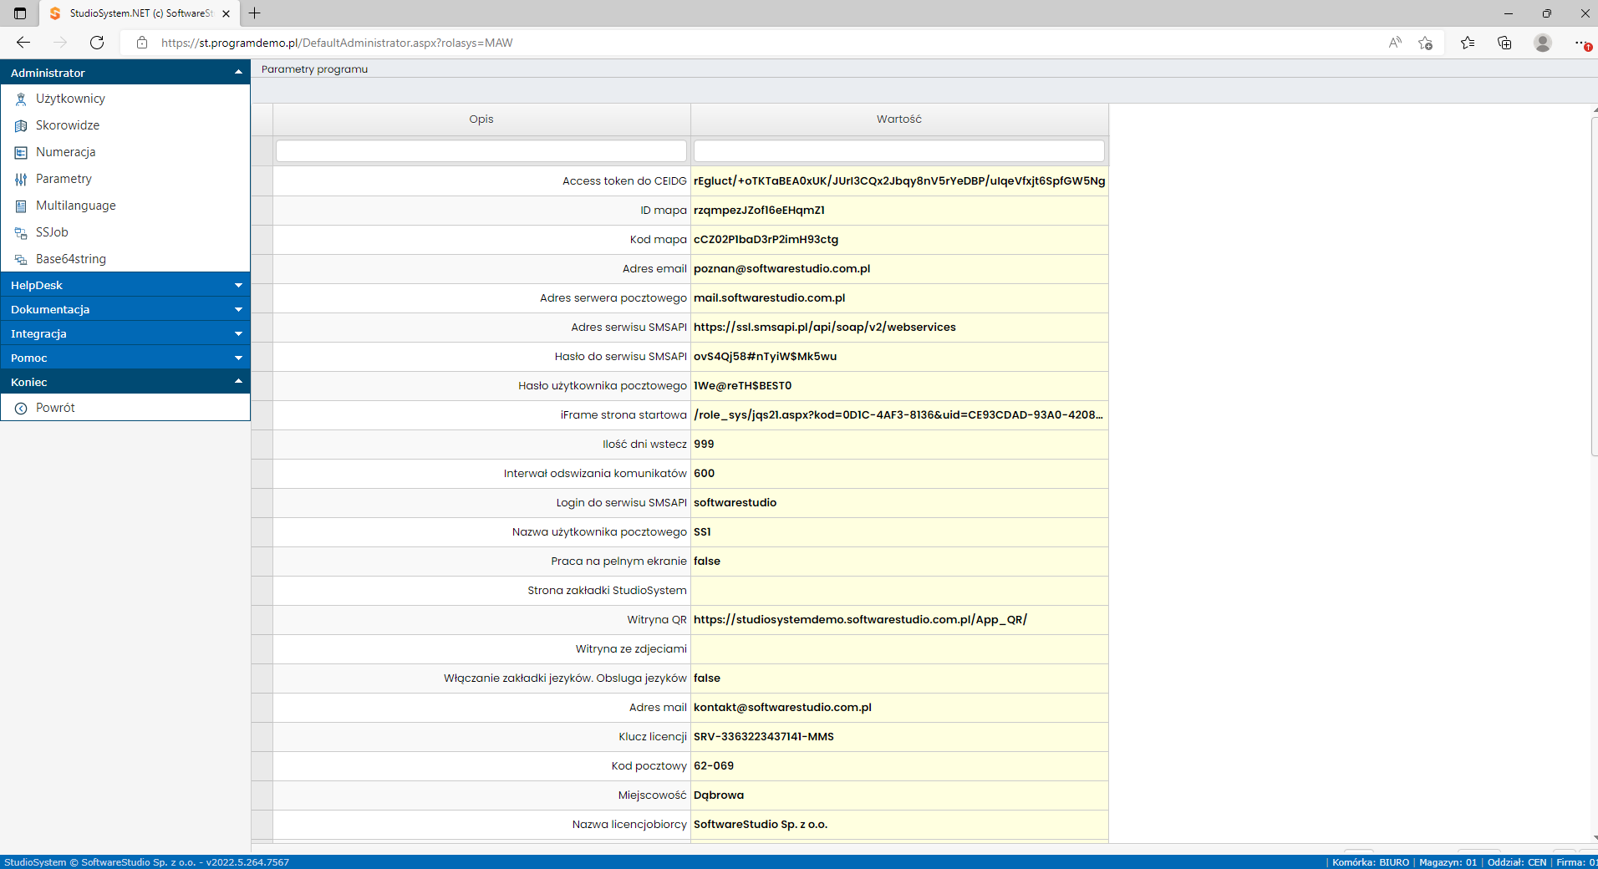
Task: Click the Powrót back arrow icon
Action: pos(21,409)
